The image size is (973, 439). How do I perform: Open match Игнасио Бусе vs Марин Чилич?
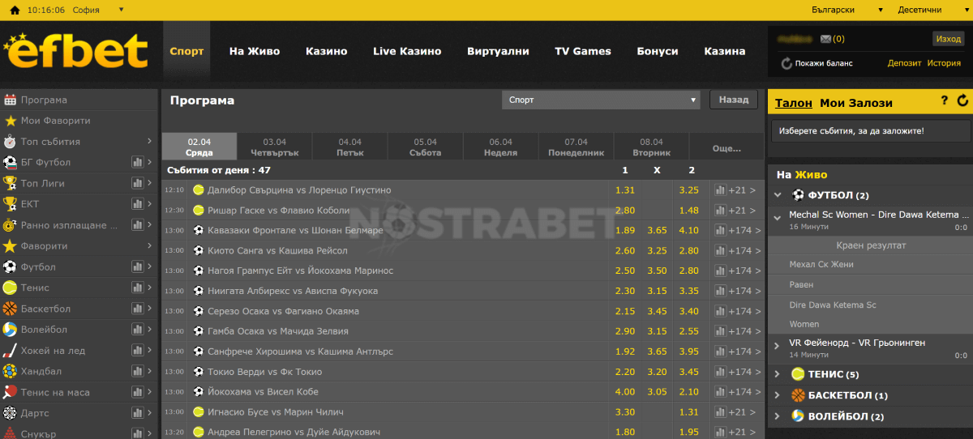pyautogui.click(x=275, y=412)
